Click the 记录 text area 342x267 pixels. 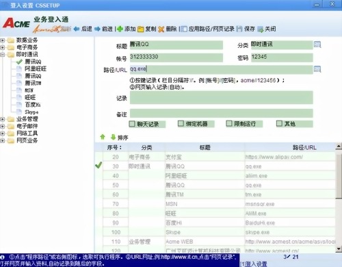(x=221, y=98)
